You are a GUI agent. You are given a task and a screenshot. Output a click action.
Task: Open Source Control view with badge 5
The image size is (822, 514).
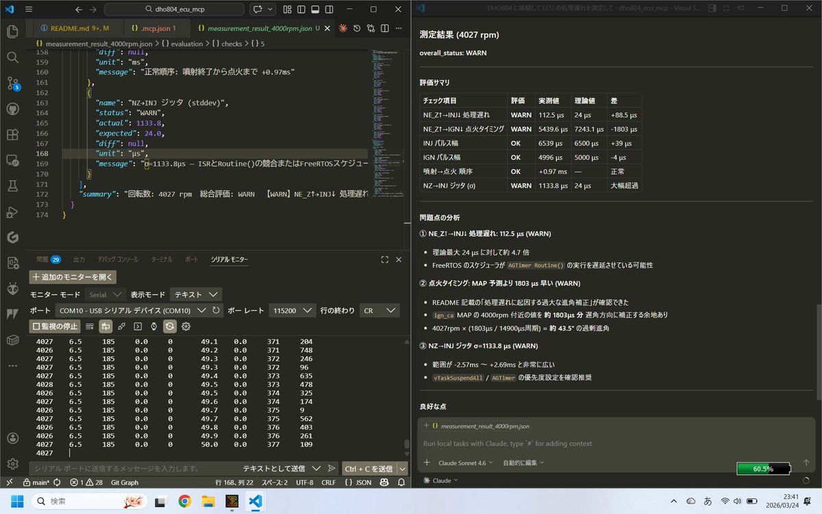[12, 83]
